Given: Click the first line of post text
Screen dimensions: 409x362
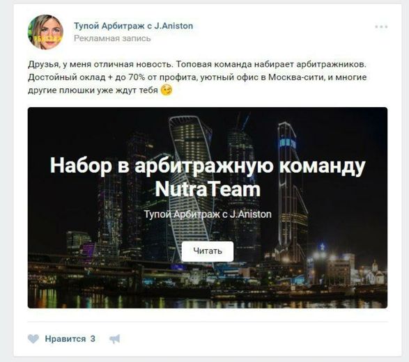Looking at the screenshot, I should [x=197, y=64].
